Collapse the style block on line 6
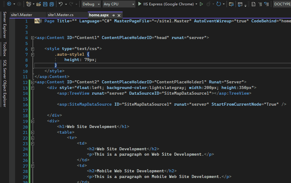The image size is (291, 183). 33,49
